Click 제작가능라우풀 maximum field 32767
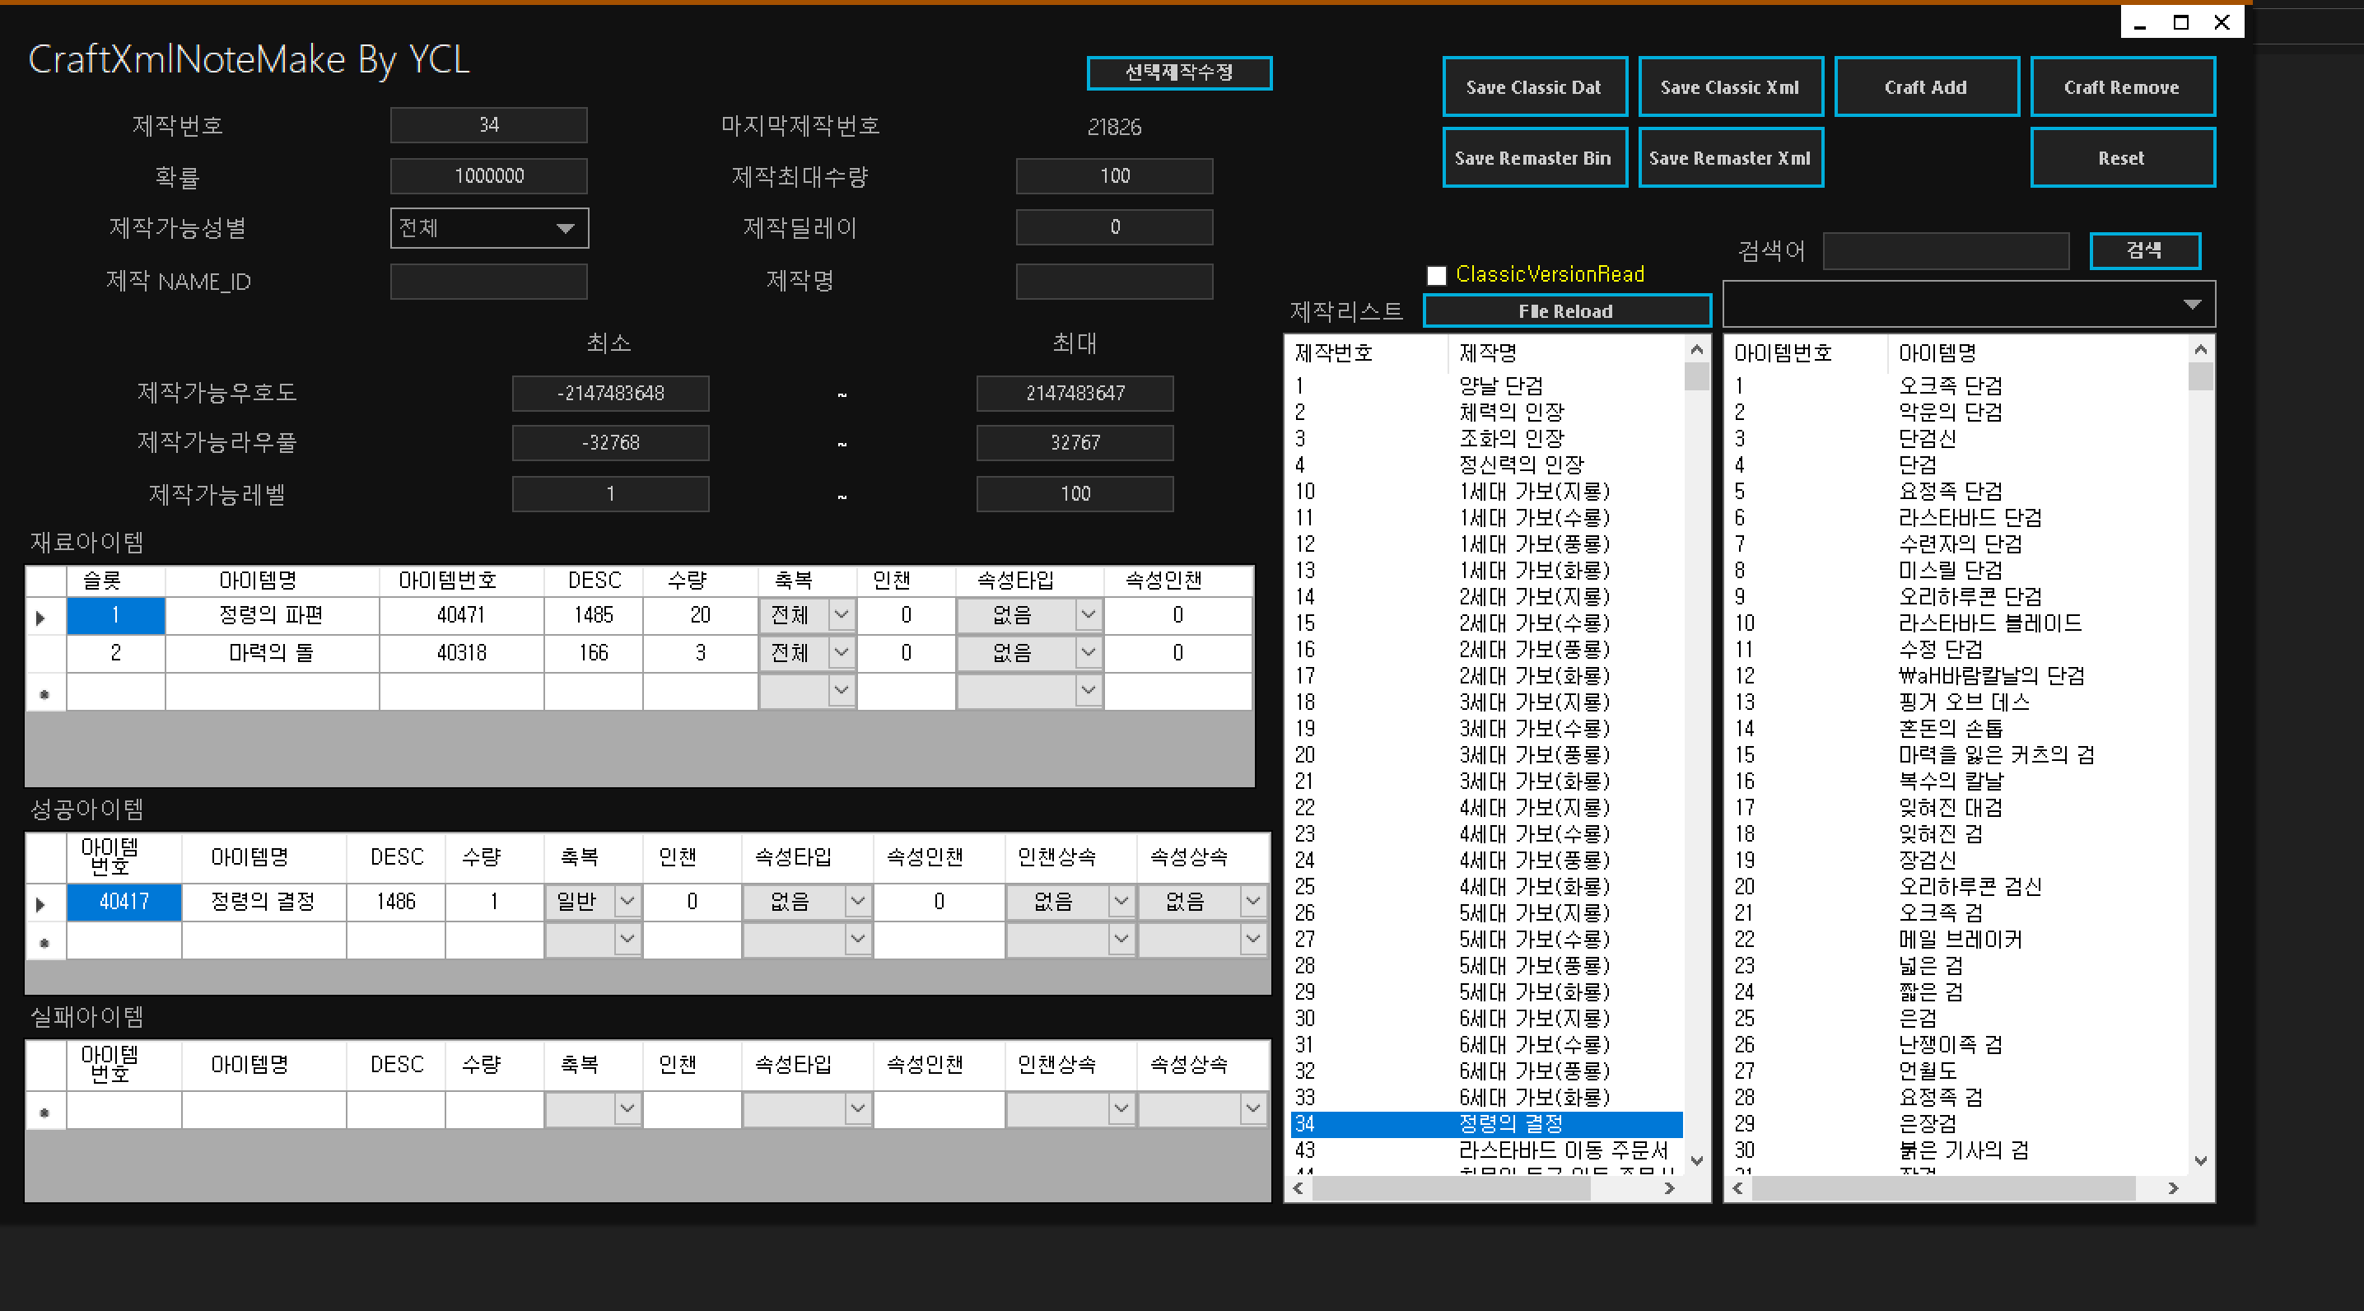The width and height of the screenshot is (2364, 1311). (1075, 442)
